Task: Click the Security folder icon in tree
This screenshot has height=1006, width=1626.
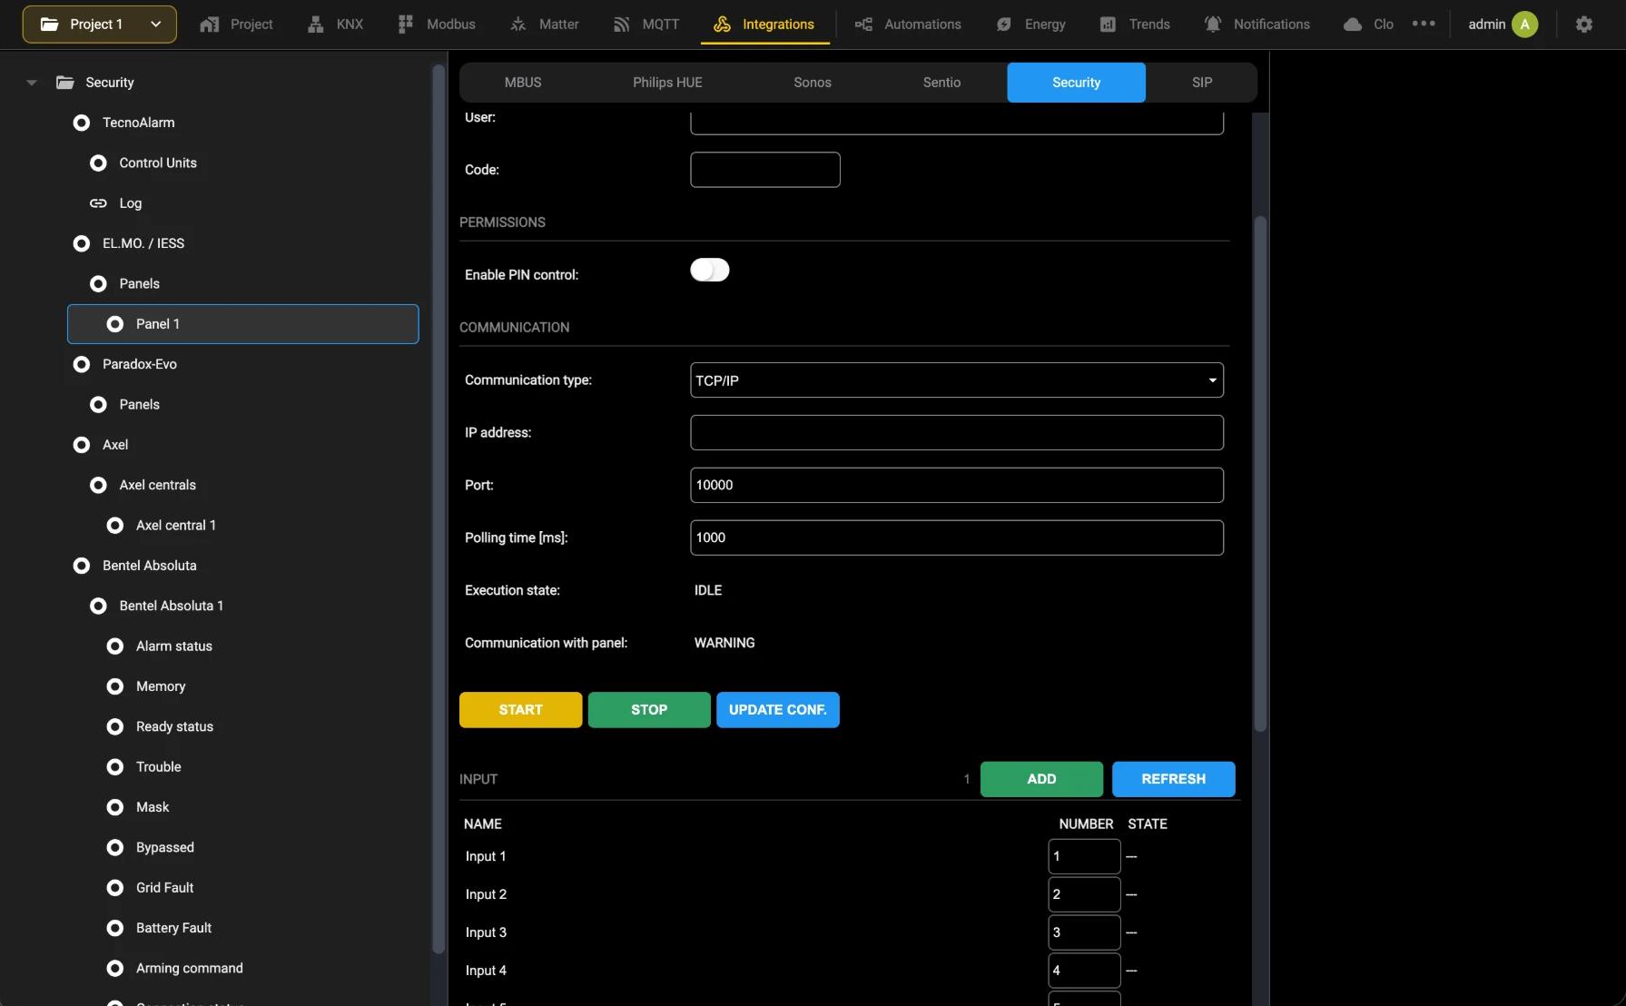Action: pos(65,83)
